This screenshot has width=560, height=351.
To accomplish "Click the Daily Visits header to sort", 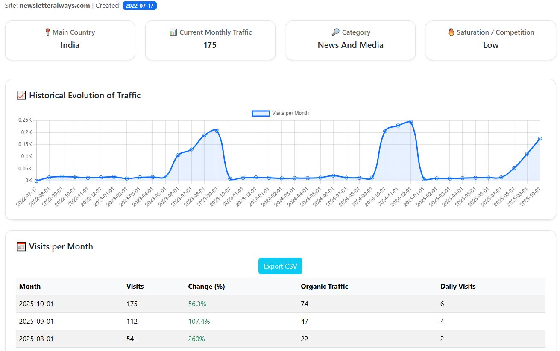I will point(458,286).
